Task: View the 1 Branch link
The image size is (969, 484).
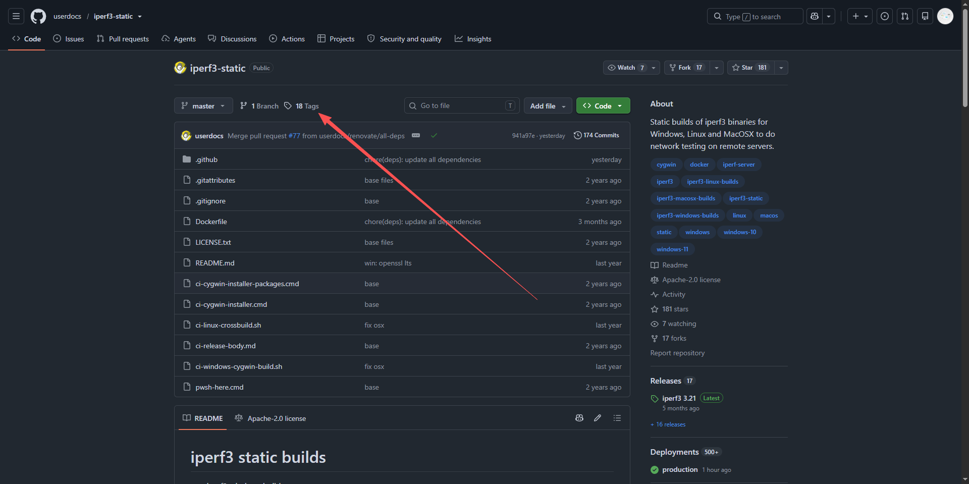Action: click(x=259, y=105)
